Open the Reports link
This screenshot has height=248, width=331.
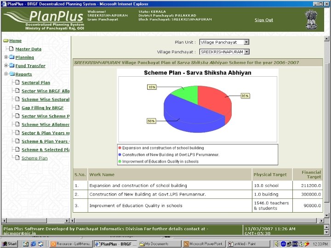(23, 74)
